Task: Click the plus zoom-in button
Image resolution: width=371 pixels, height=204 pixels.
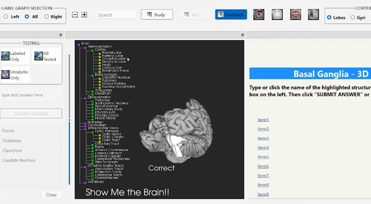Action: click(84, 15)
